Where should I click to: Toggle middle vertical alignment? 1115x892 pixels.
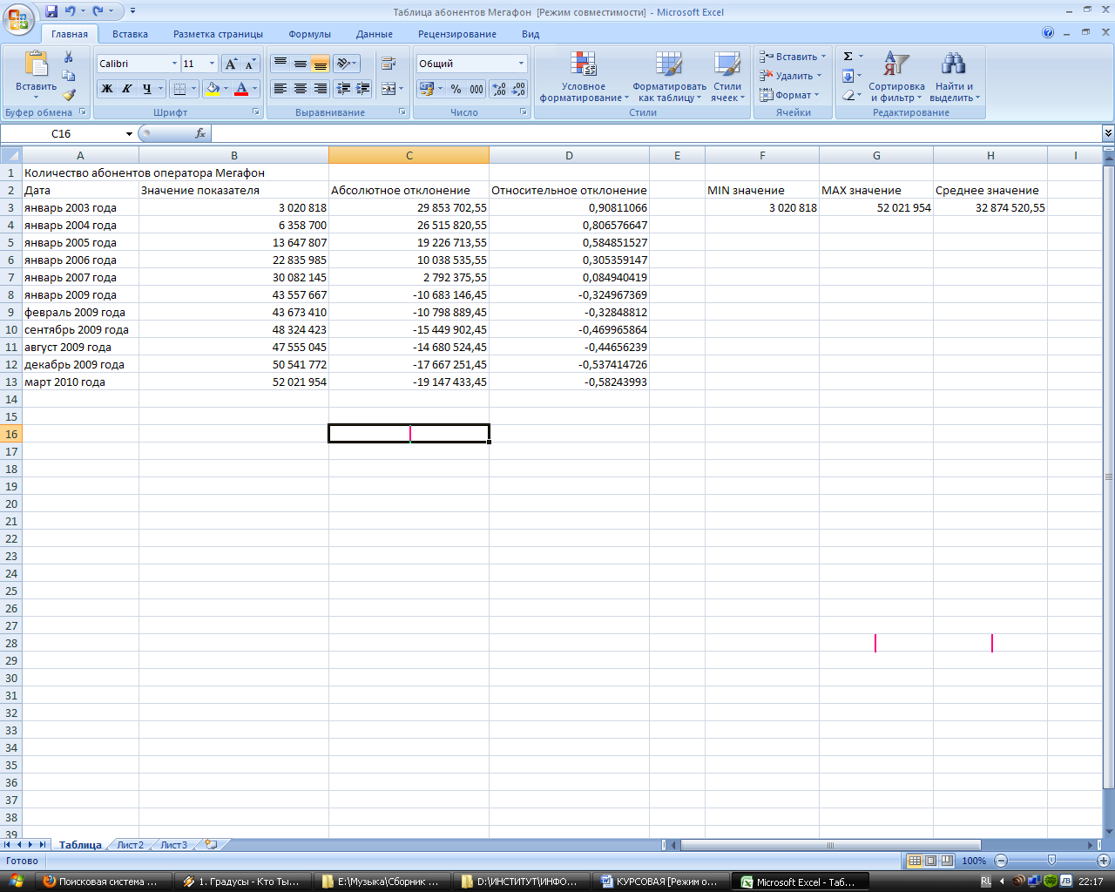click(301, 64)
